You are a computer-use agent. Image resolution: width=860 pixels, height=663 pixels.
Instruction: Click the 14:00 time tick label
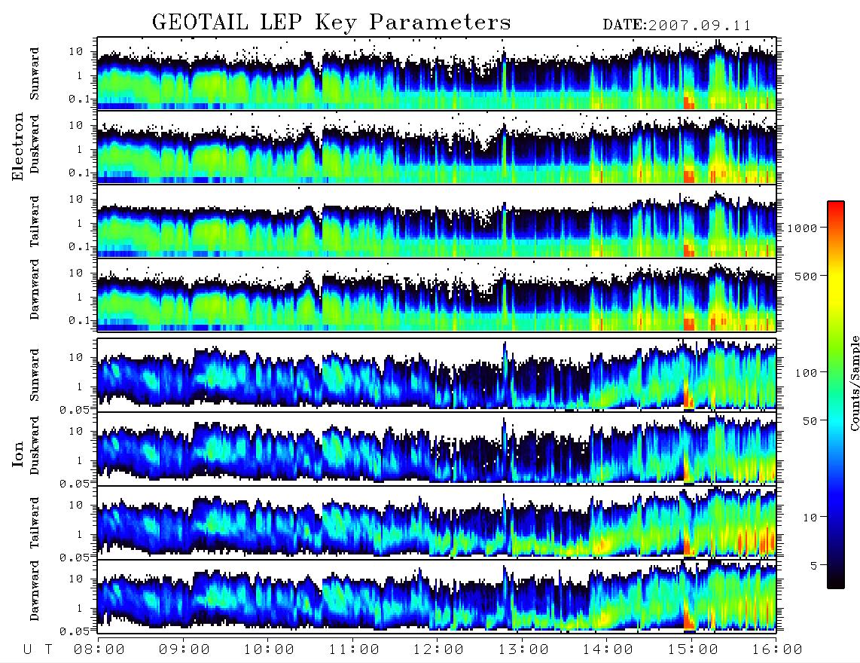pos(608,649)
